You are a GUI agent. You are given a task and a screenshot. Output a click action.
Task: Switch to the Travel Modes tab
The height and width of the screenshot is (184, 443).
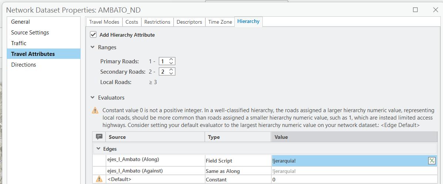pos(104,22)
